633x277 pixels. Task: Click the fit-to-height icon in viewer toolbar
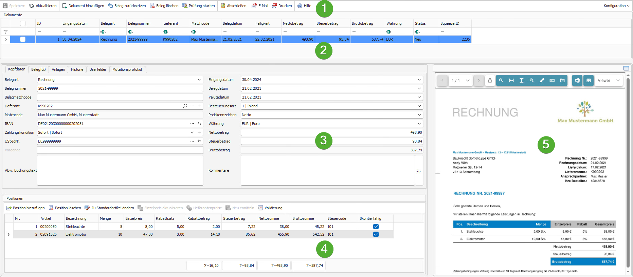[x=521, y=81]
